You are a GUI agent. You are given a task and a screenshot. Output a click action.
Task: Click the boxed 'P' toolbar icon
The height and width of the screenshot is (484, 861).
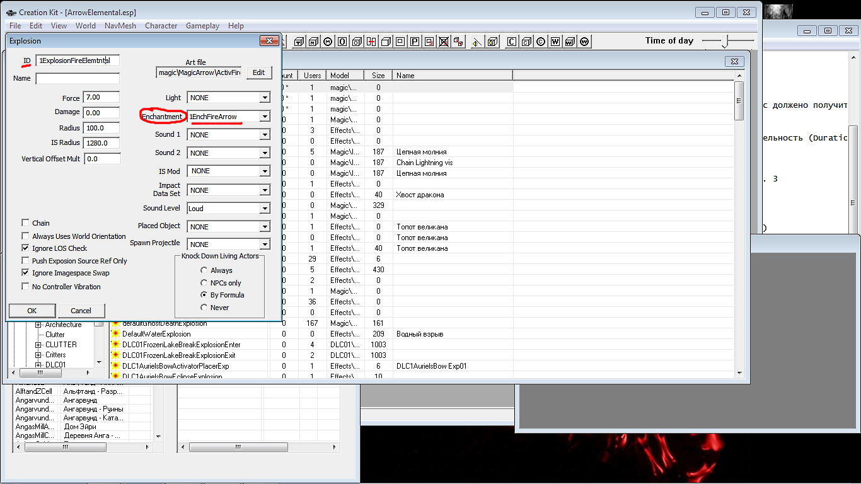[415, 42]
